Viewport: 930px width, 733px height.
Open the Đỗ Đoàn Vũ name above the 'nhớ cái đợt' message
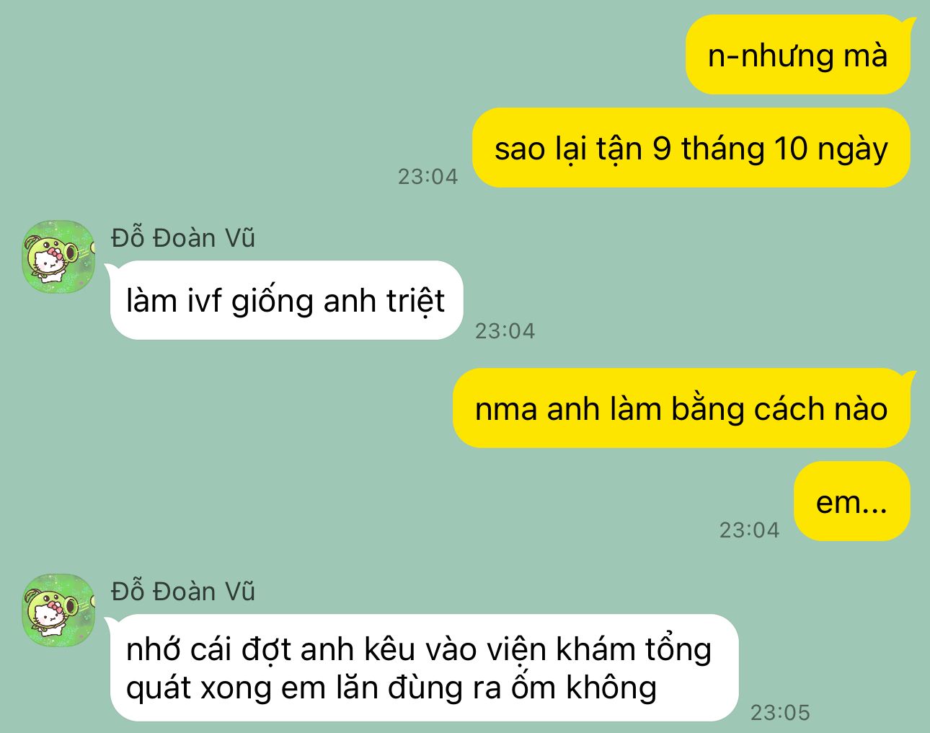(x=183, y=592)
